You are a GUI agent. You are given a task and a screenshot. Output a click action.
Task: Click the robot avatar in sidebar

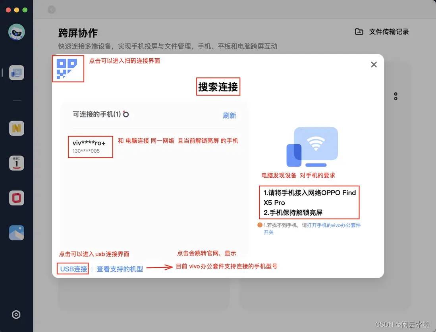pos(16,32)
